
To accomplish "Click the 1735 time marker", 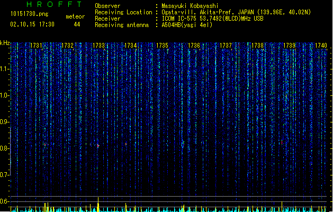I will click(x=162, y=46).
